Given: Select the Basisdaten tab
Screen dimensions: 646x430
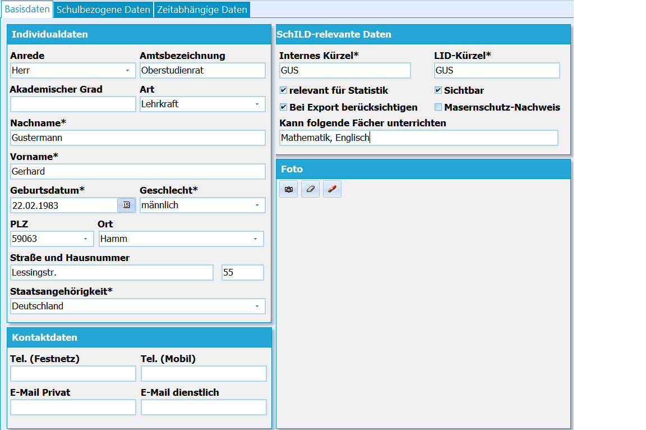Looking at the screenshot, I should click(x=27, y=9).
